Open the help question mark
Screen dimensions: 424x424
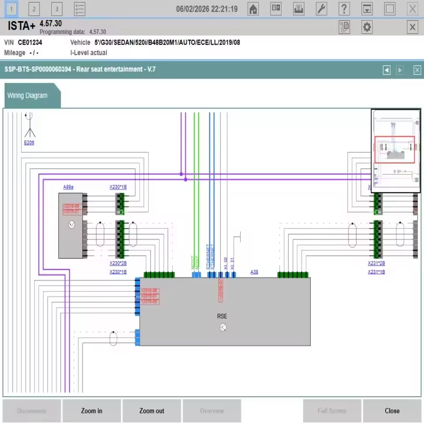coord(344,9)
